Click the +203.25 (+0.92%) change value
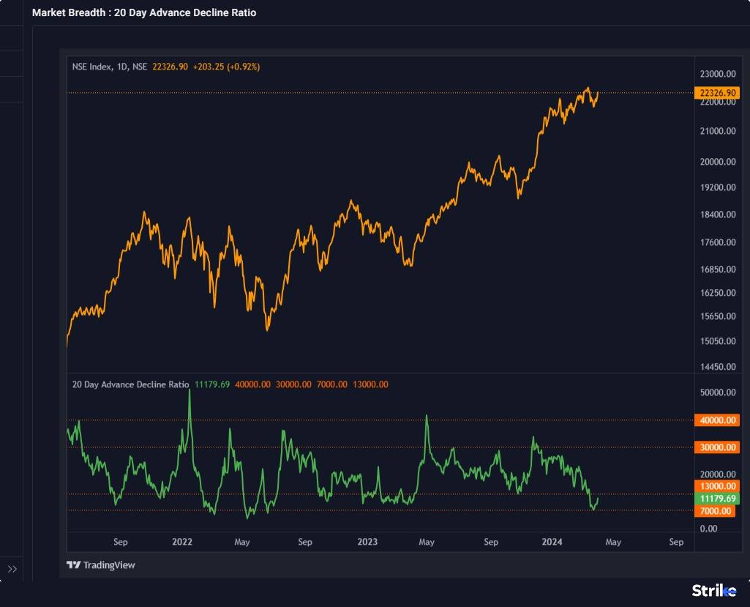Image resolution: width=750 pixels, height=607 pixels. click(226, 67)
